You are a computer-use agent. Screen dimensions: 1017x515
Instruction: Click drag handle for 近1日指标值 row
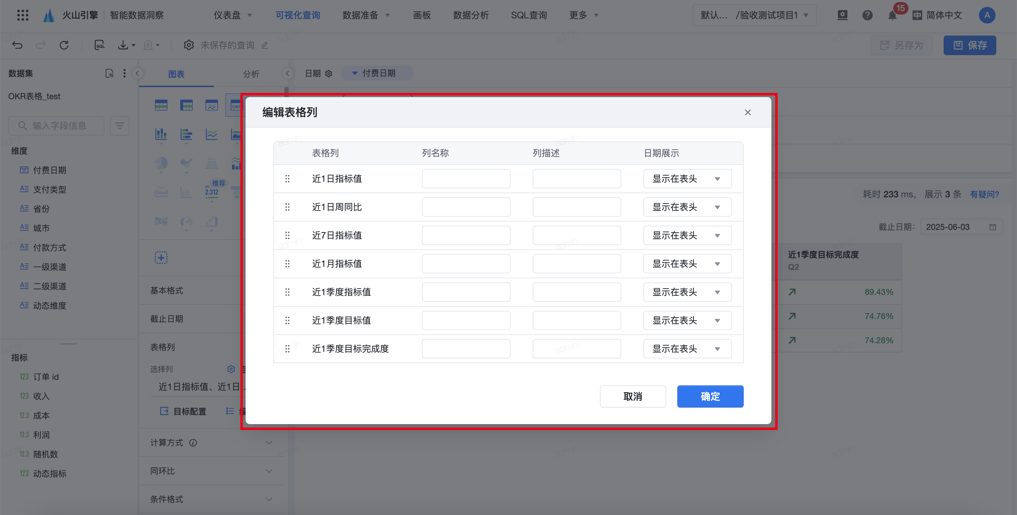pos(287,179)
